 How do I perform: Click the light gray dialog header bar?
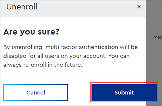pos(73,9)
